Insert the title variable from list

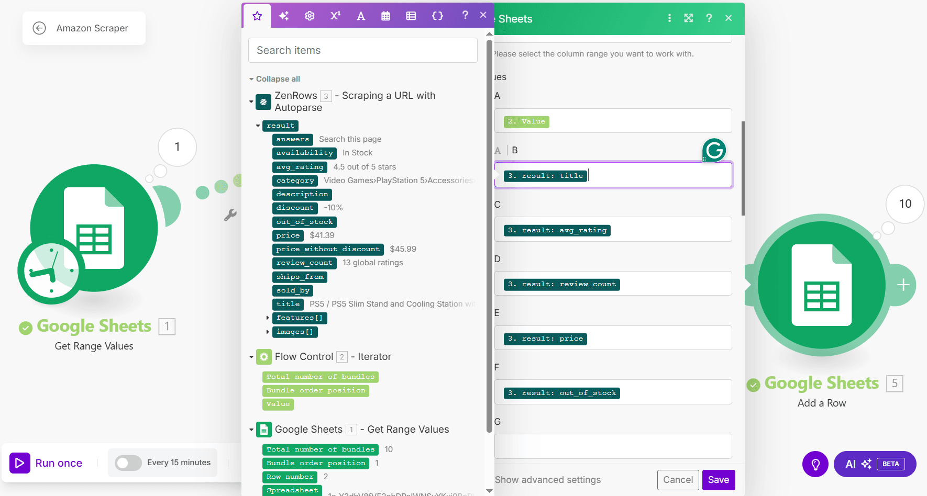click(288, 304)
